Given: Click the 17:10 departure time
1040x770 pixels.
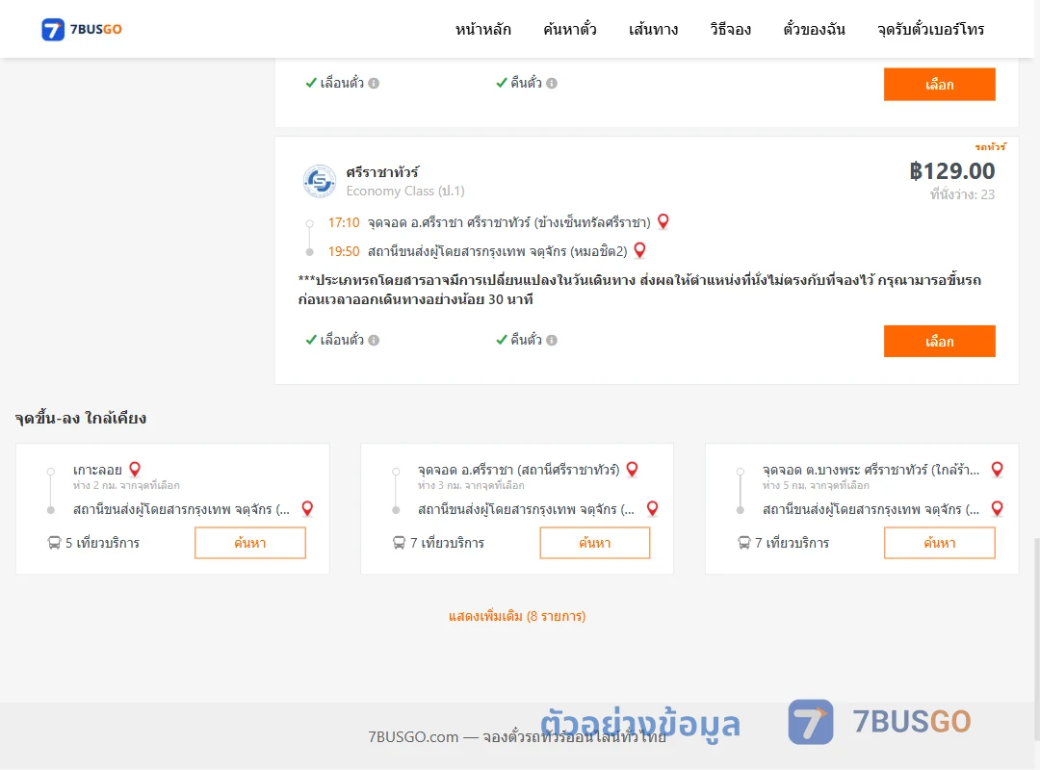Looking at the screenshot, I should click(x=344, y=222).
